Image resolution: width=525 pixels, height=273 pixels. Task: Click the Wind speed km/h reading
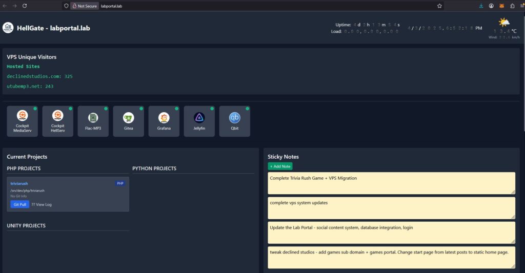click(x=504, y=37)
